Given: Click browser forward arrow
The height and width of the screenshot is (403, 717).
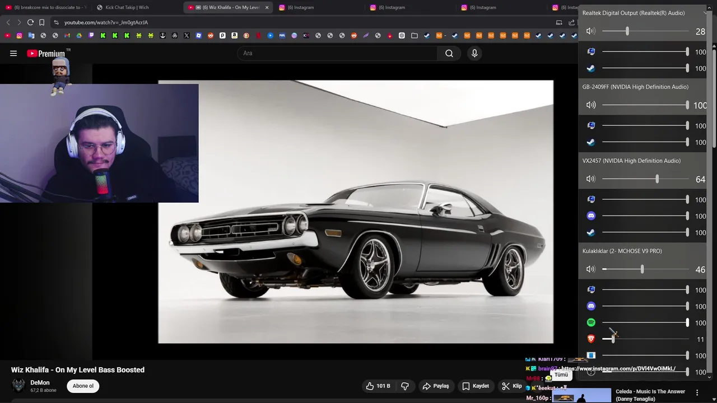Looking at the screenshot, I should 19,22.
